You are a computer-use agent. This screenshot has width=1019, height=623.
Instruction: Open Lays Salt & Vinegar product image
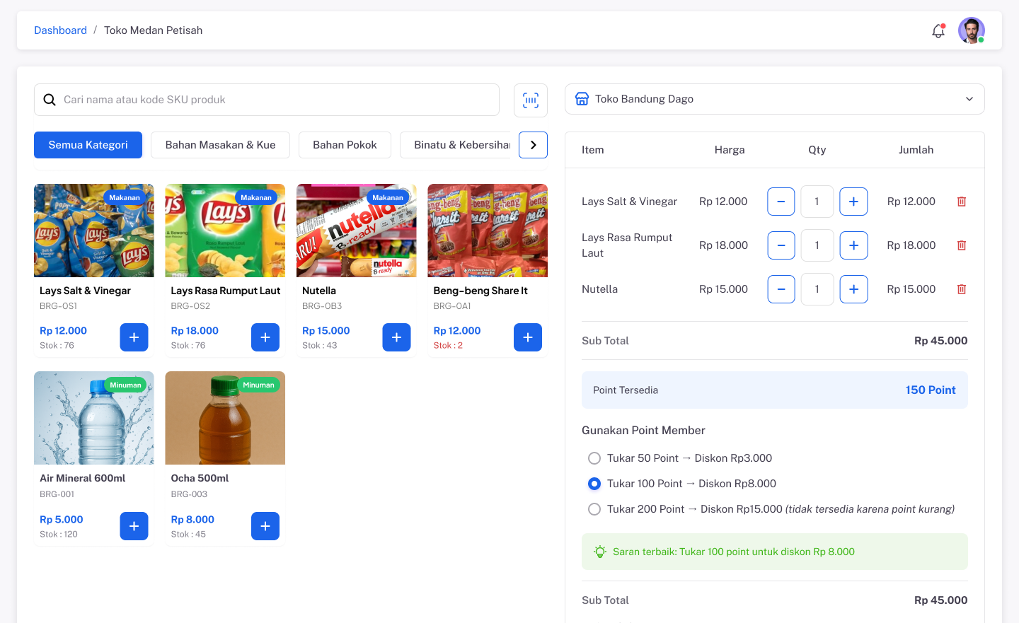click(94, 231)
